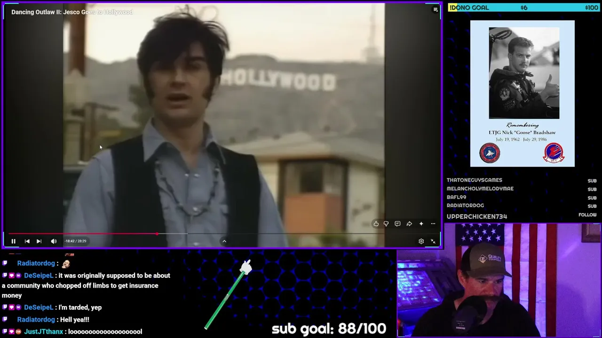Skip to the previous video
The height and width of the screenshot is (338, 602).
27,241
